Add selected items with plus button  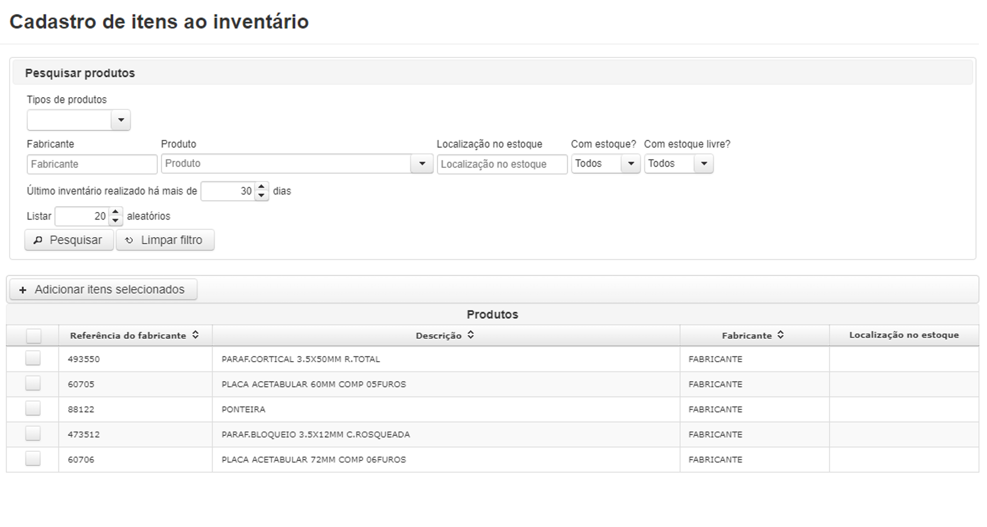tap(103, 290)
